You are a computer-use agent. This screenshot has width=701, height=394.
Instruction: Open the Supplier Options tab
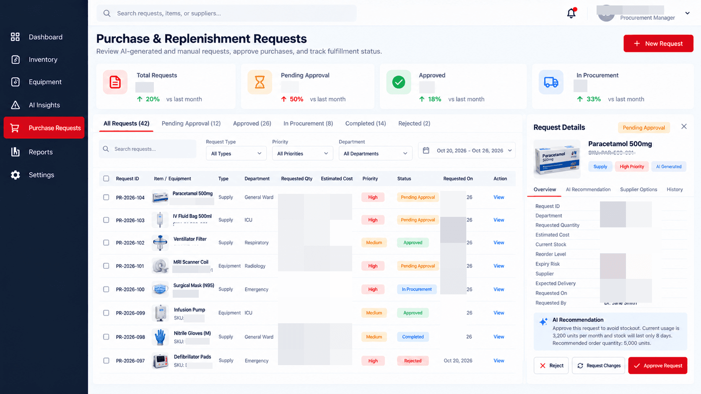point(639,189)
